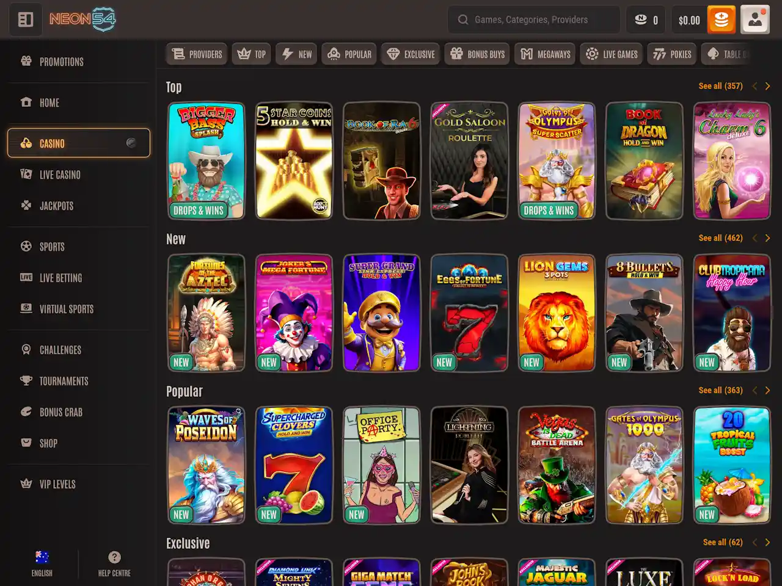Open Challenges in sidebar
The height and width of the screenshot is (586, 782).
(78, 350)
